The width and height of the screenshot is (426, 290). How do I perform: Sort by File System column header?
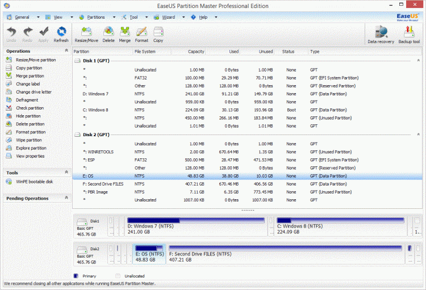(152, 51)
